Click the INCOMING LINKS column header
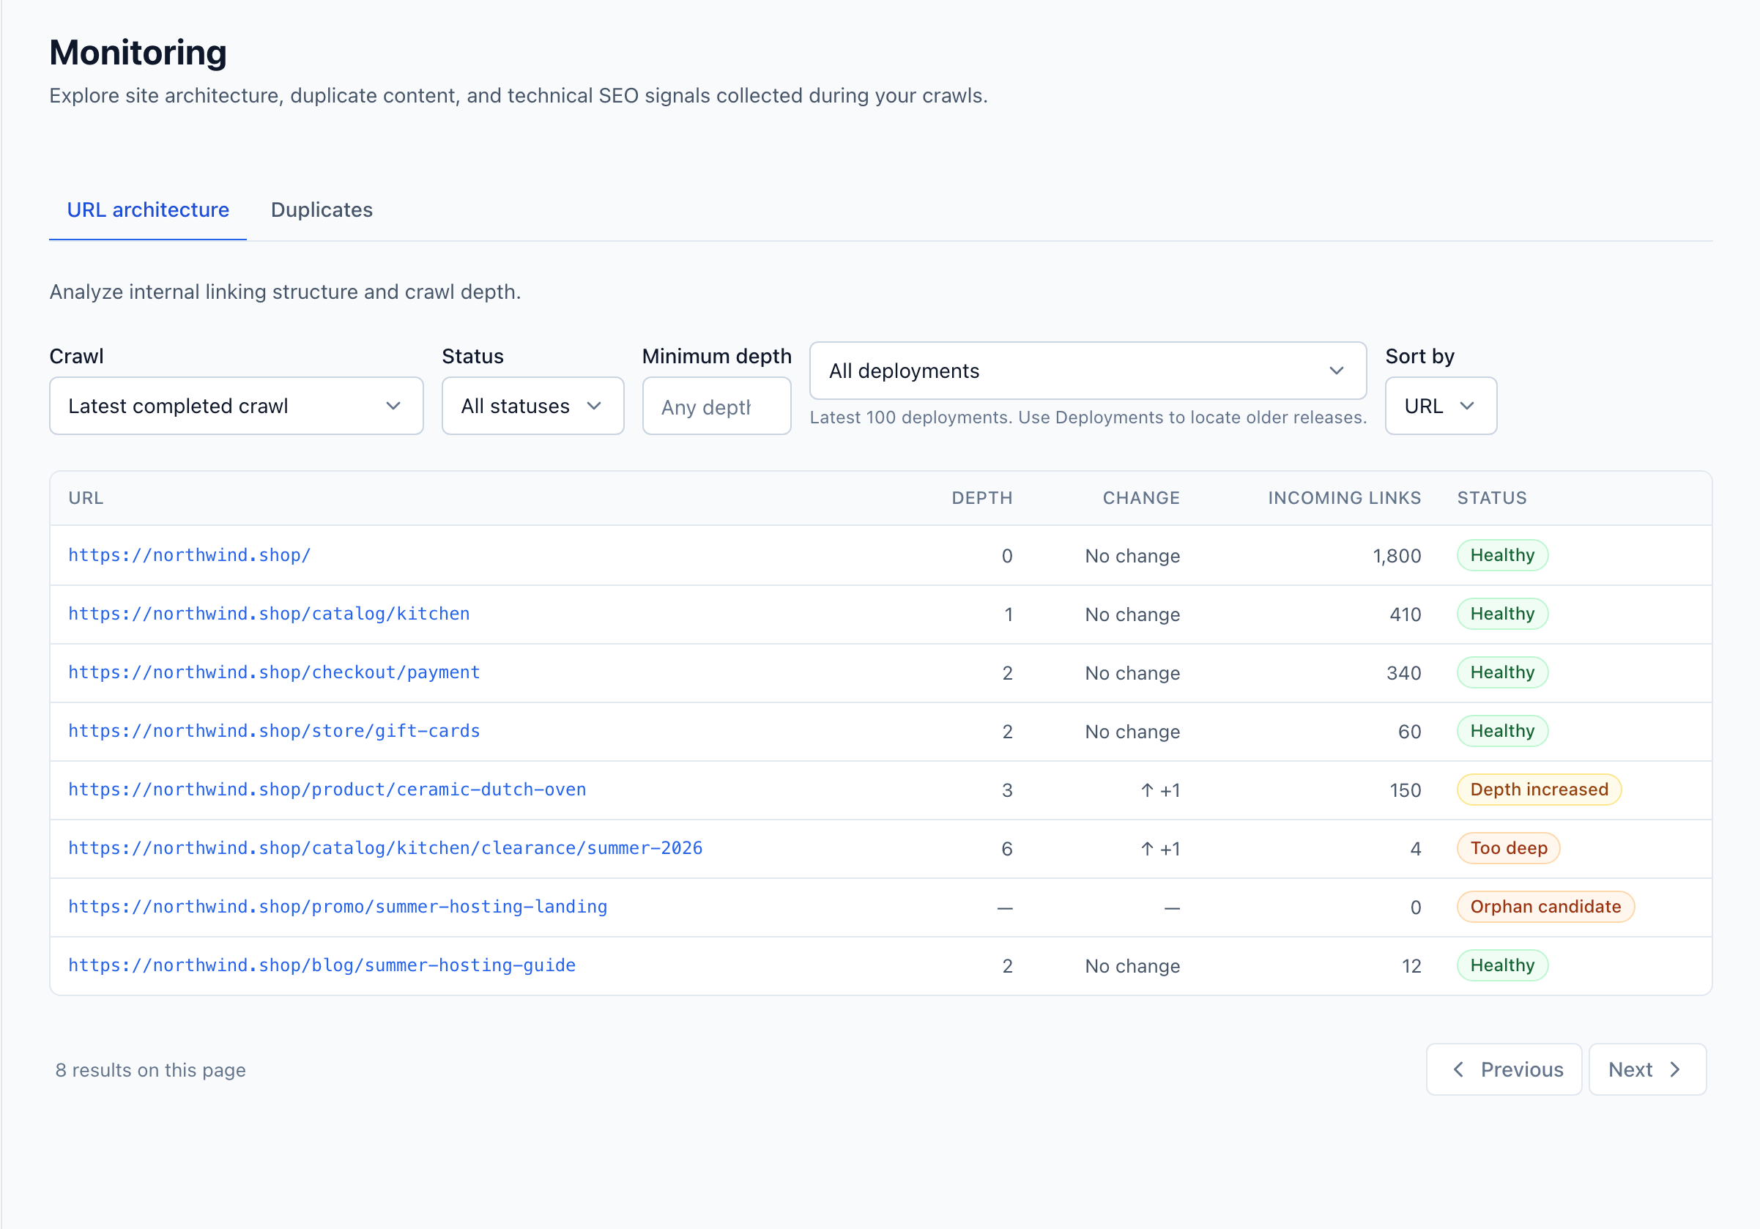This screenshot has width=1760, height=1229. point(1344,498)
